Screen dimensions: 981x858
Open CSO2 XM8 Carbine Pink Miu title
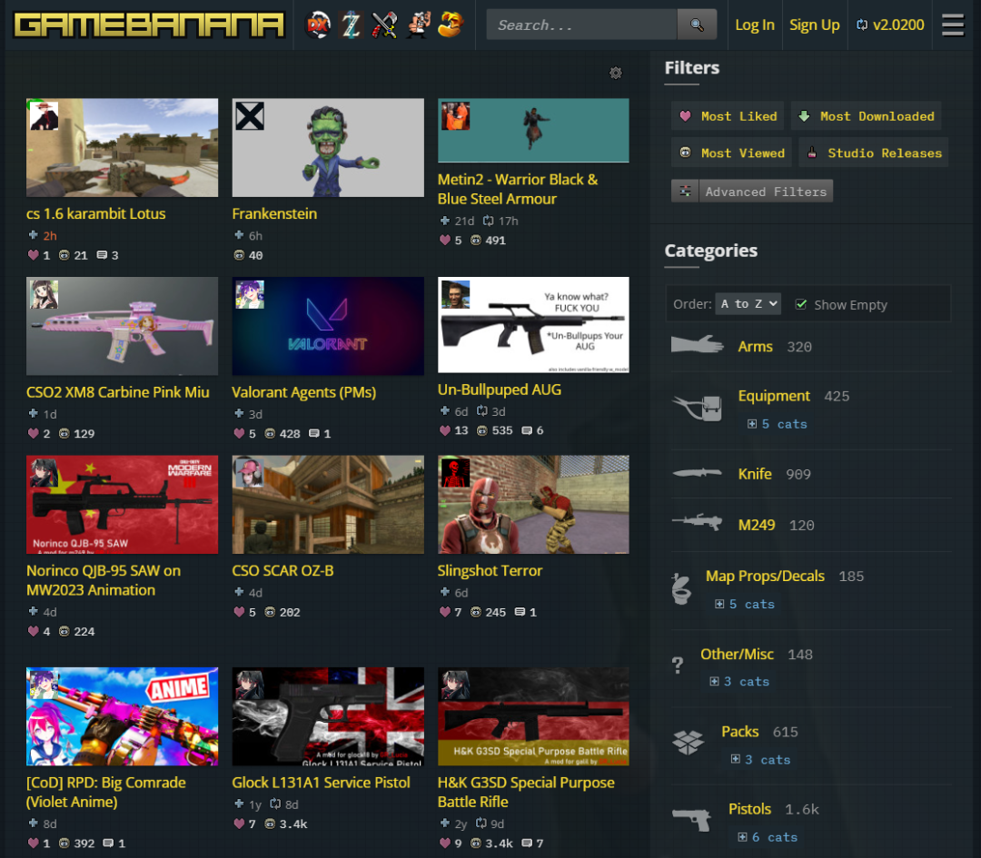117,392
